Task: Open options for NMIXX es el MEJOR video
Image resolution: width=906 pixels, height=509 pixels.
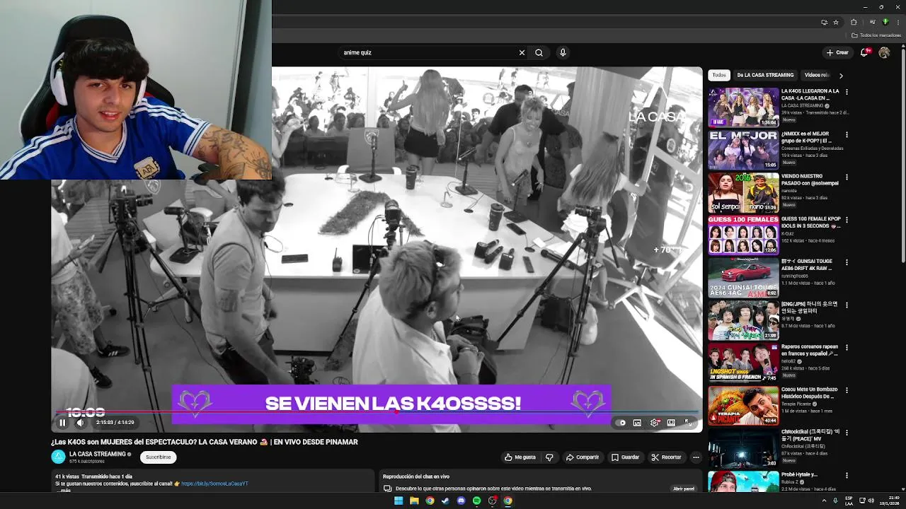Action: [847, 134]
